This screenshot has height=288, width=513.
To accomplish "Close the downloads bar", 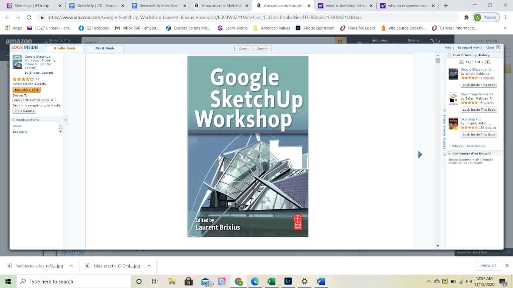I will (x=507, y=265).
